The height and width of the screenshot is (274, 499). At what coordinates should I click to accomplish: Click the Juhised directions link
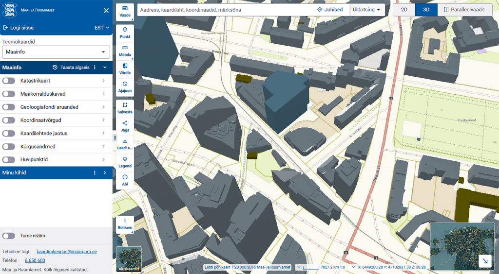tap(330, 10)
